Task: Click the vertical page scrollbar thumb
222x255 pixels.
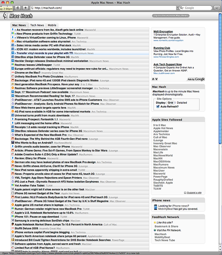Action: point(220,78)
